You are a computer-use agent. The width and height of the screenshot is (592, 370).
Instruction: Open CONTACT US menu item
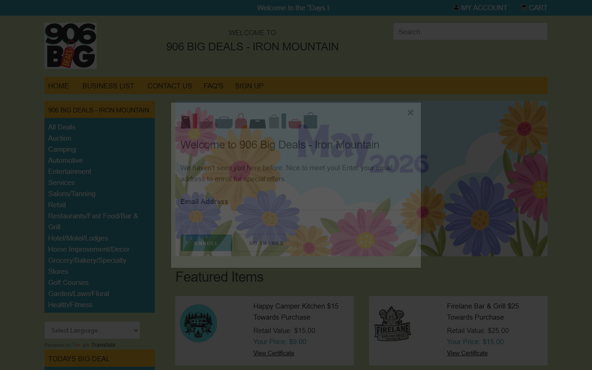(170, 86)
